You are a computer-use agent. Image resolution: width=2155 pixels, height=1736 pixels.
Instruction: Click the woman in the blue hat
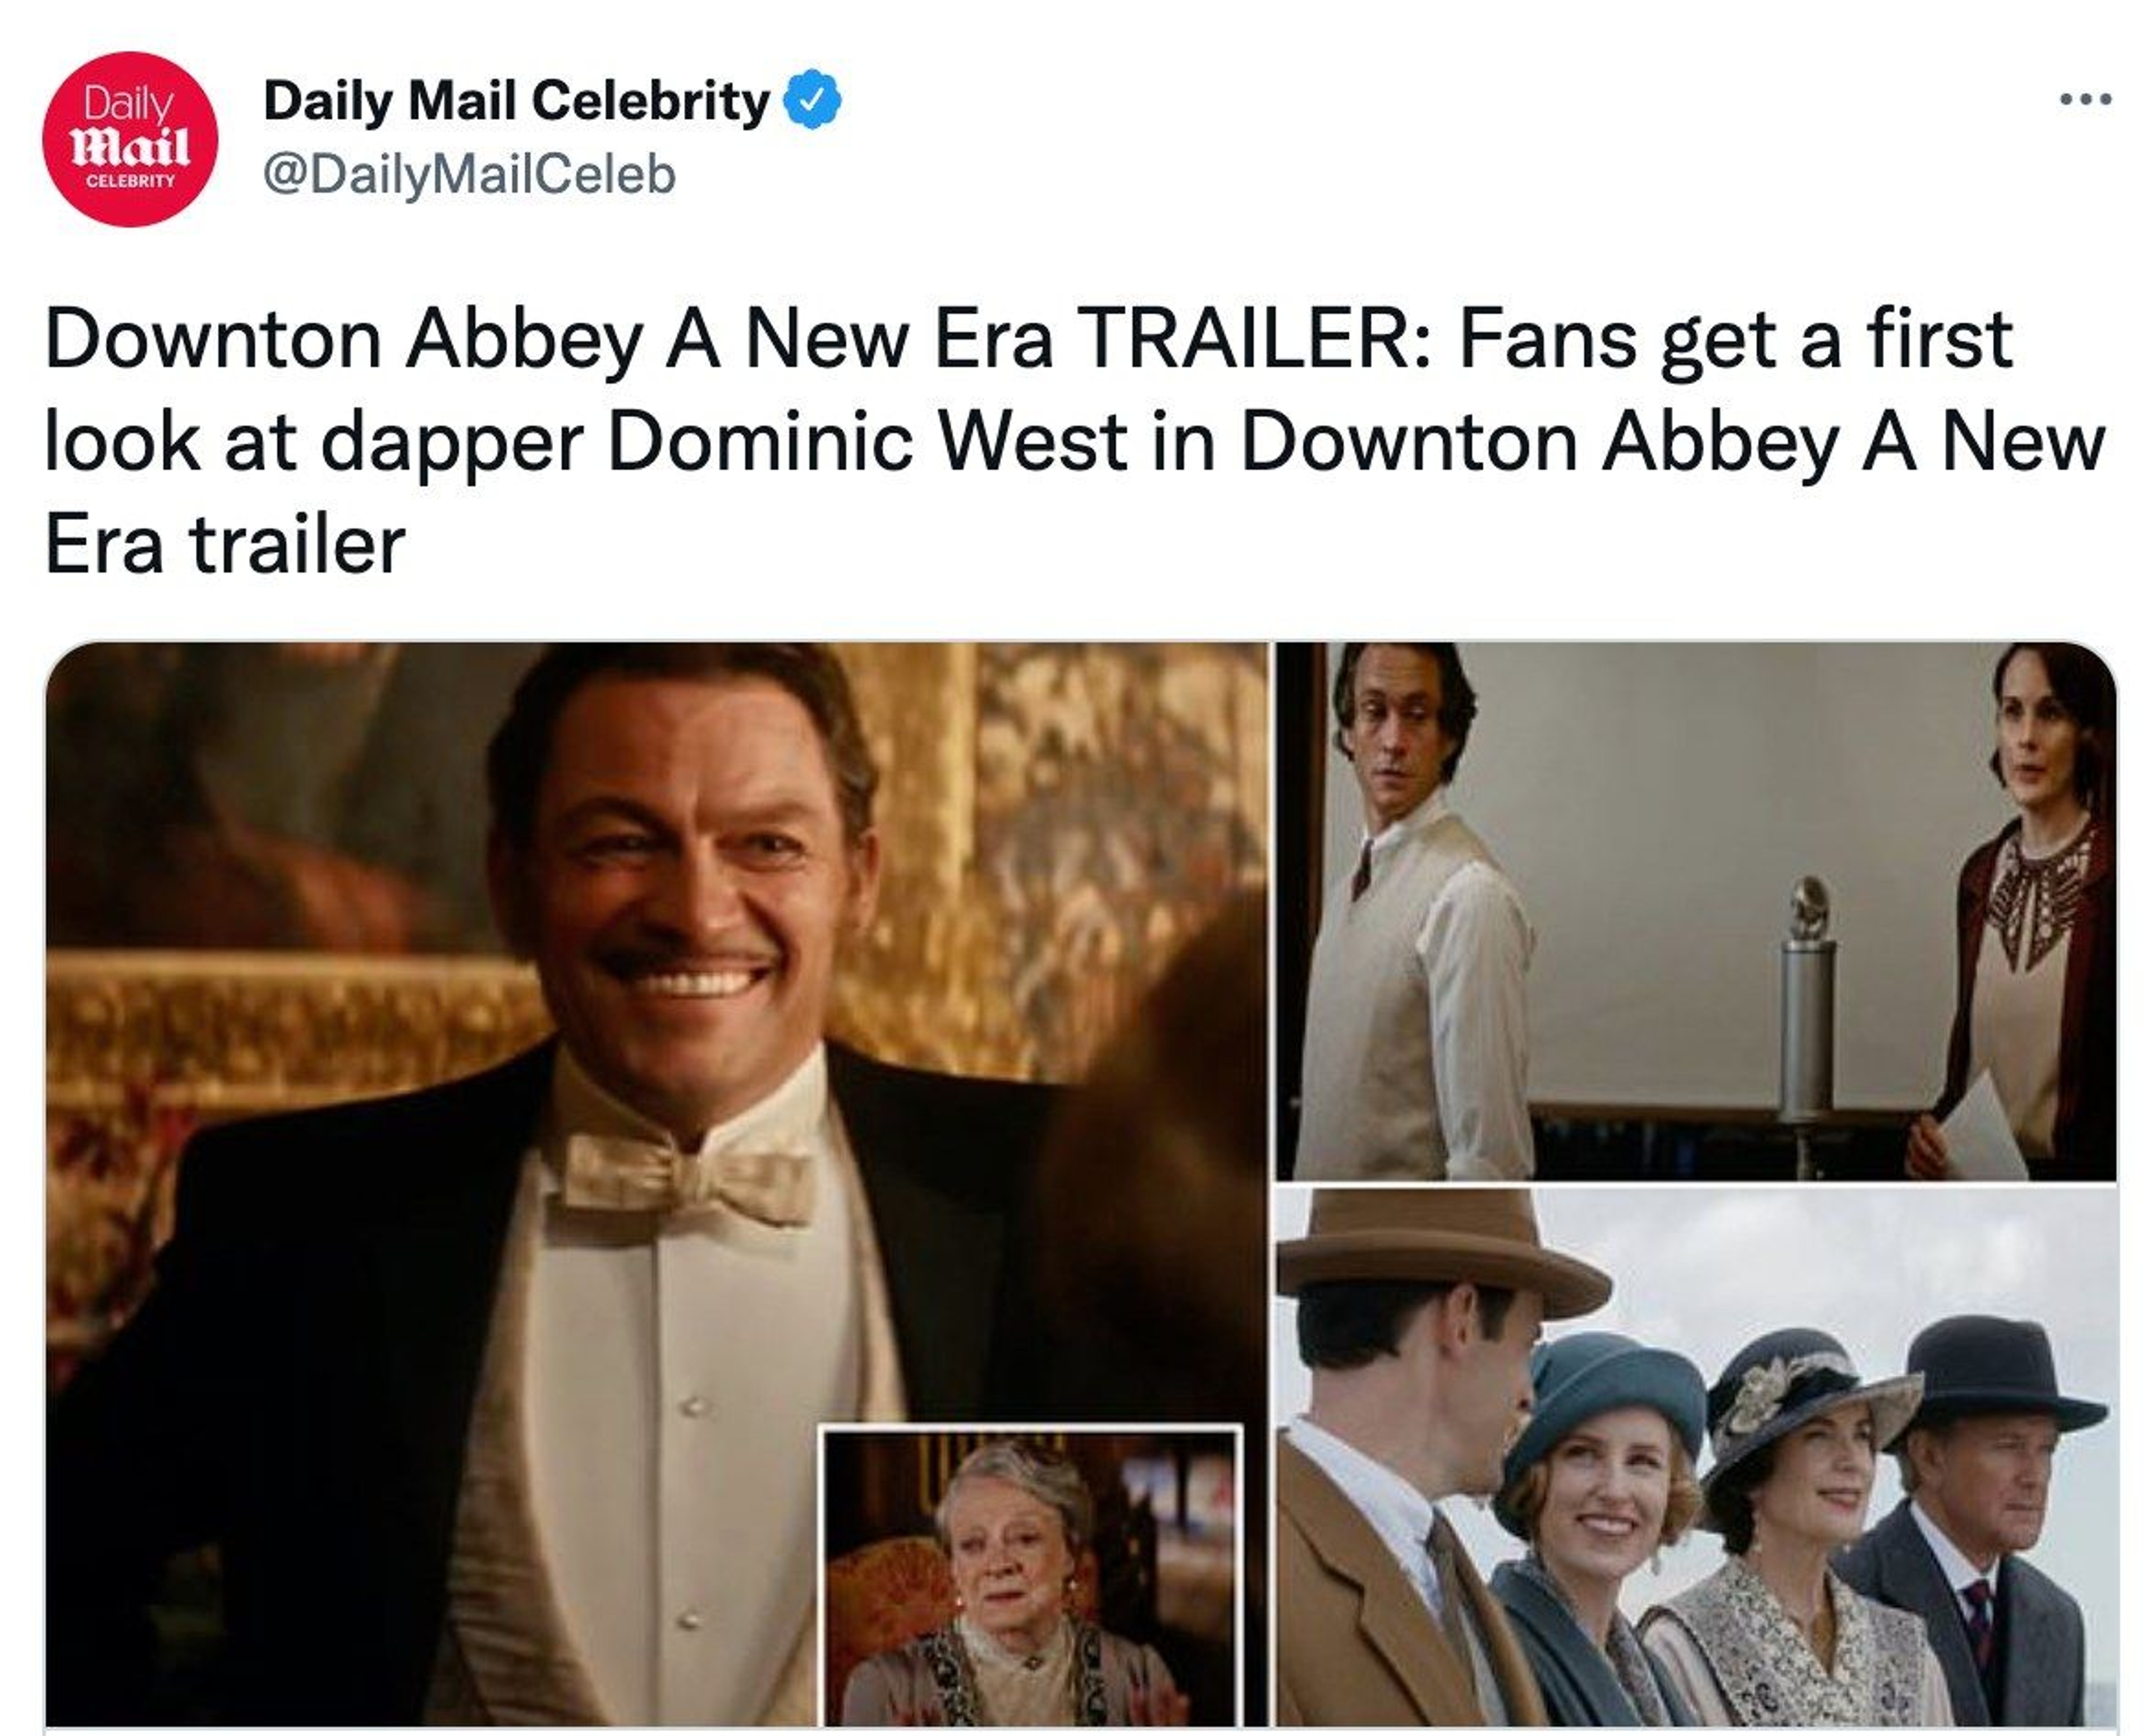coord(1600,1500)
